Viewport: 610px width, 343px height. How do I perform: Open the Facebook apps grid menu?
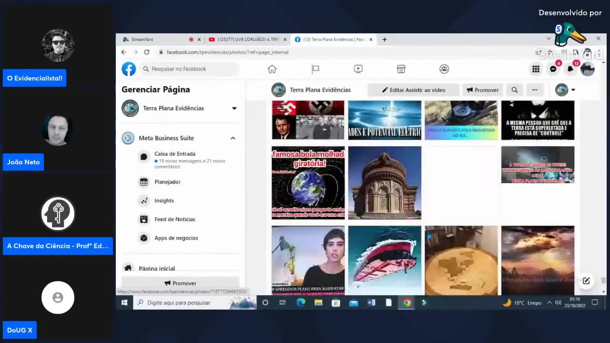[536, 69]
